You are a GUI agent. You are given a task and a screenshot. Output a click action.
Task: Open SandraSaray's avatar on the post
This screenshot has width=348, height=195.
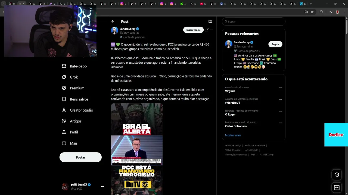tap(114, 31)
